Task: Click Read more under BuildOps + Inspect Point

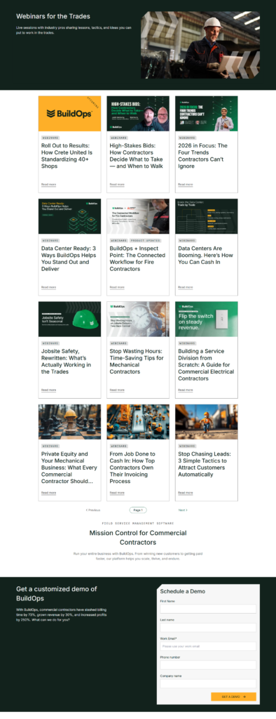Action: coord(117,287)
